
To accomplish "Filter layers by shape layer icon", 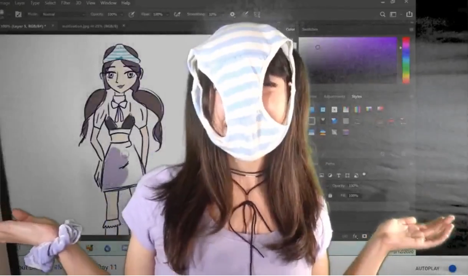I will click(347, 175).
